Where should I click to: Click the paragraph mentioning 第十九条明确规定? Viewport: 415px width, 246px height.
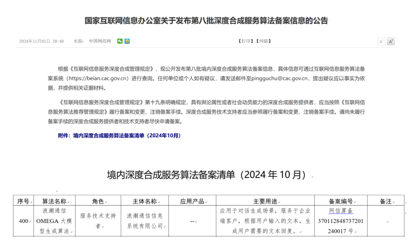pos(206,112)
